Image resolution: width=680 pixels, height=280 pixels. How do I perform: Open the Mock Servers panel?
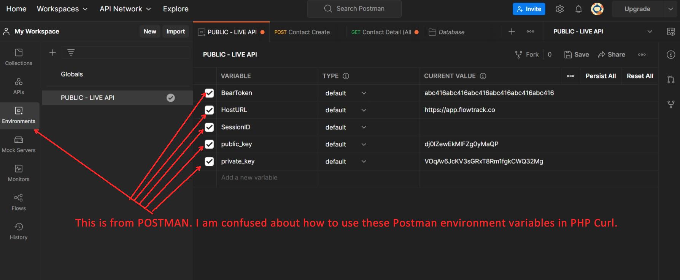click(19, 145)
